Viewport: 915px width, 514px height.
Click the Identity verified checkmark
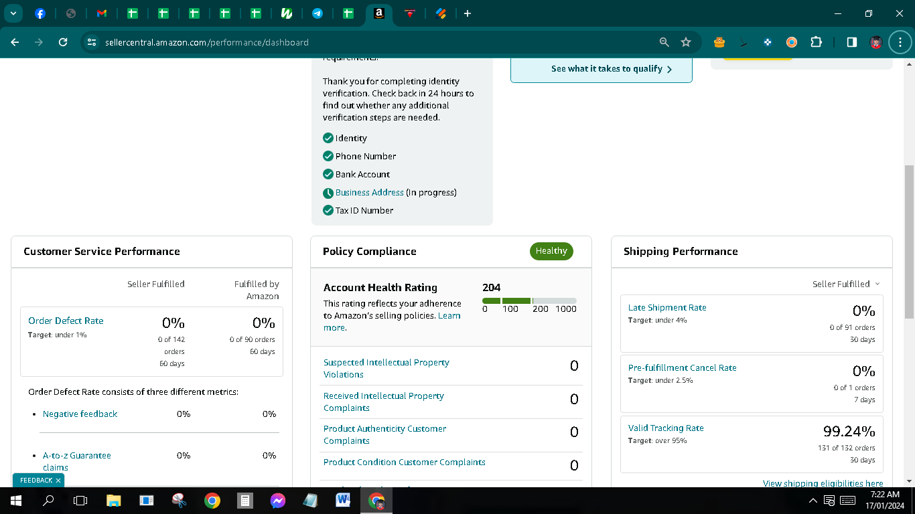(328, 138)
